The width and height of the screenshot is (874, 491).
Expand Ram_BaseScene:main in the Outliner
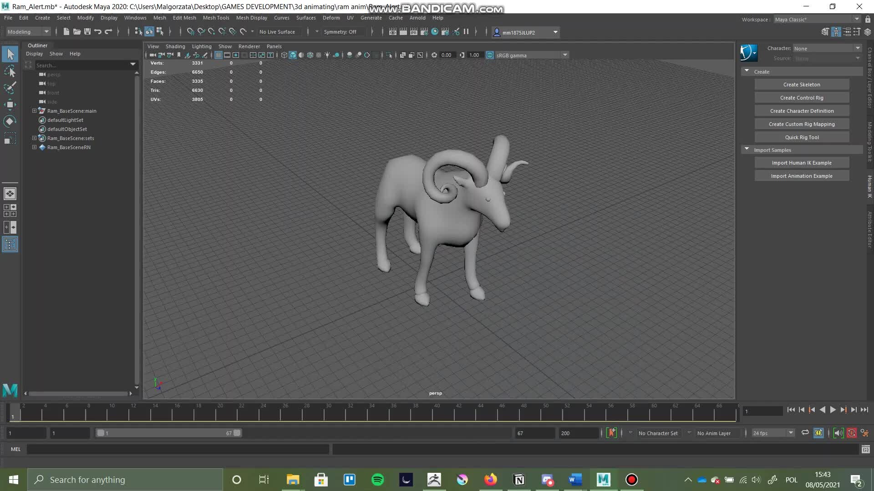[x=34, y=111]
